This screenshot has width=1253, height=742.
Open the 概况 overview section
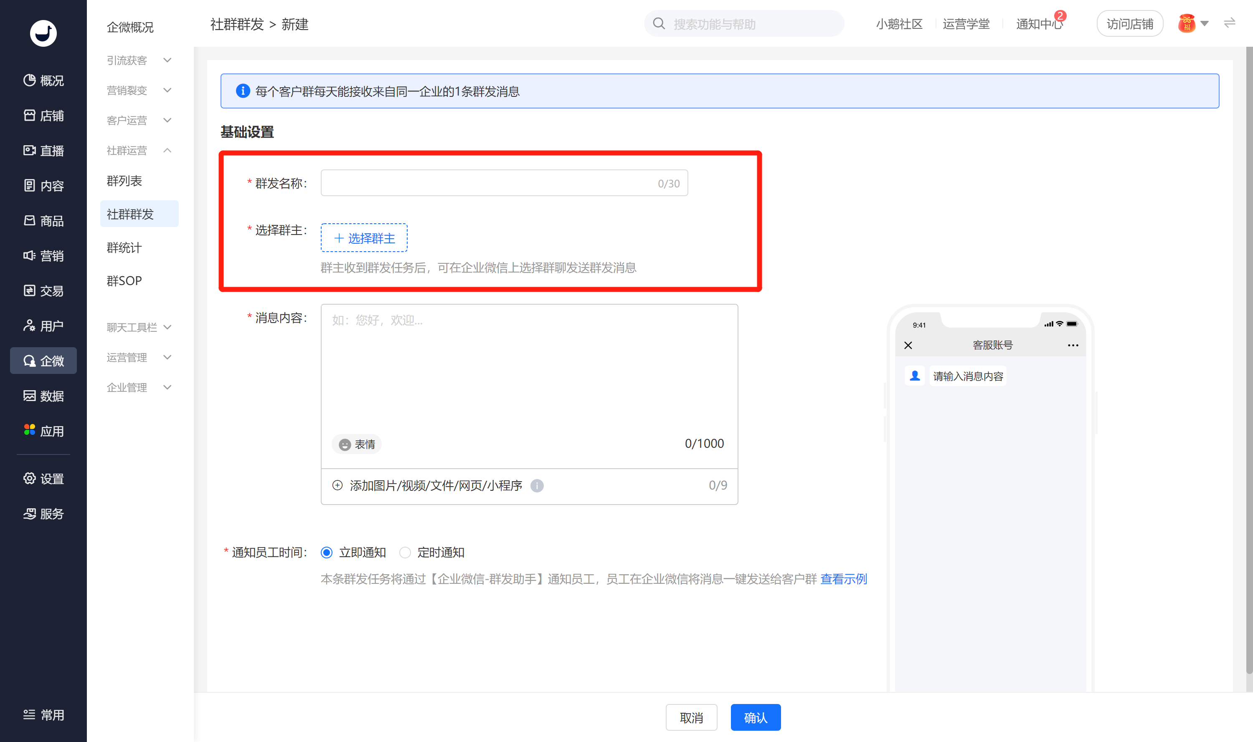click(43, 81)
